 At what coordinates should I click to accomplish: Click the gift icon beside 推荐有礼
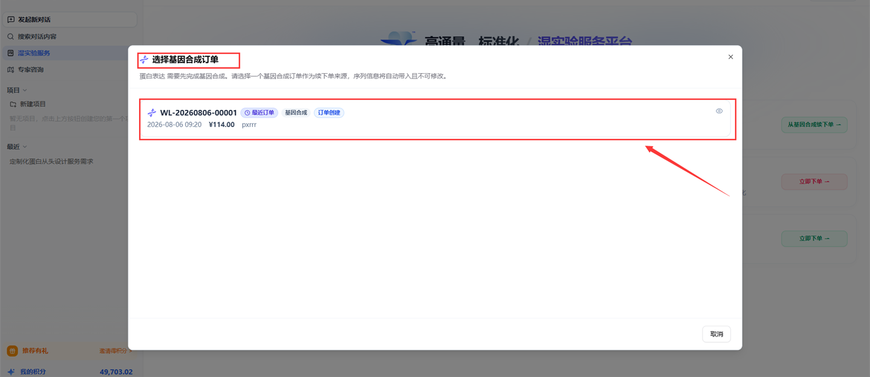coord(12,350)
